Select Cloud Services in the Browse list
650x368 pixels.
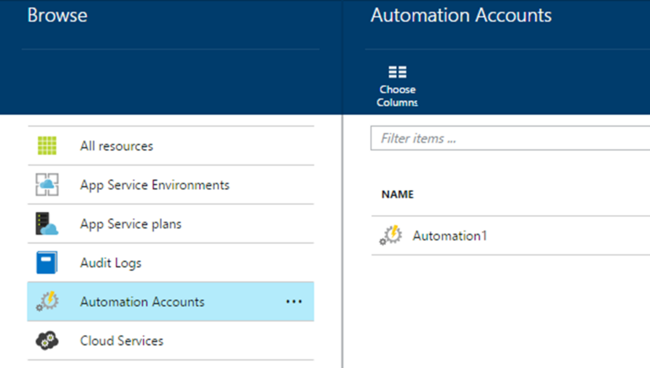pyautogui.click(x=121, y=341)
